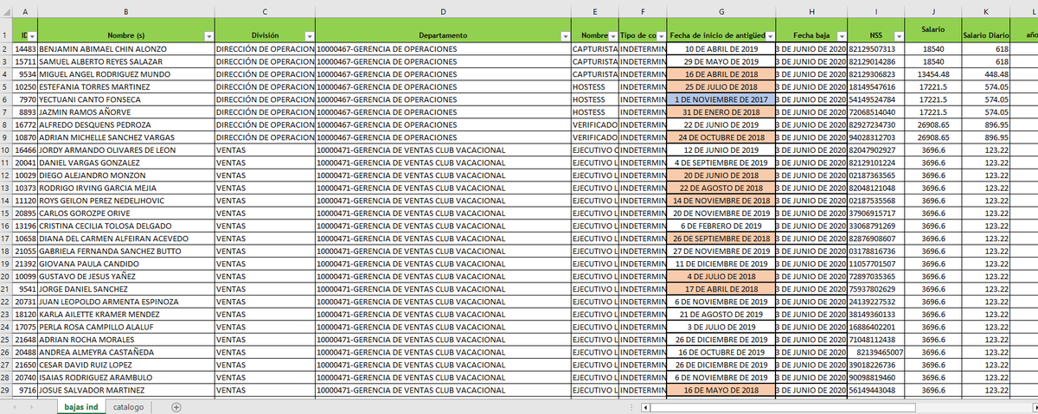The image size is (1038, 414).
Task: Select date cell 16 DE ABRIL DE 2018
Action: pos(721,75)
